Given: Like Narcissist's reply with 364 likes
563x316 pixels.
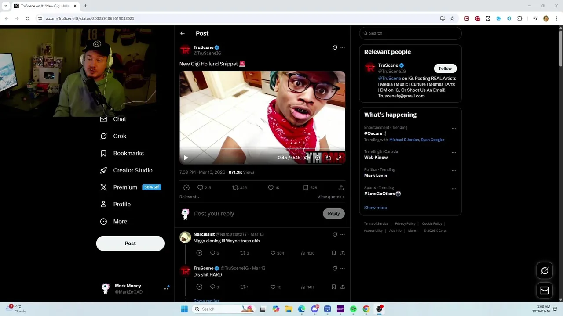Looking at the screenshot, I should (277, 253).
